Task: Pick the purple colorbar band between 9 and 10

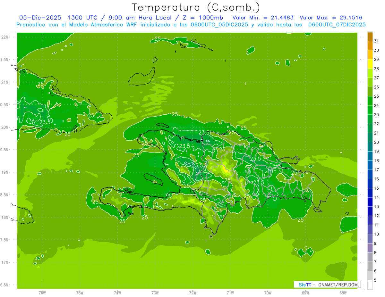Action: [370, 239]
